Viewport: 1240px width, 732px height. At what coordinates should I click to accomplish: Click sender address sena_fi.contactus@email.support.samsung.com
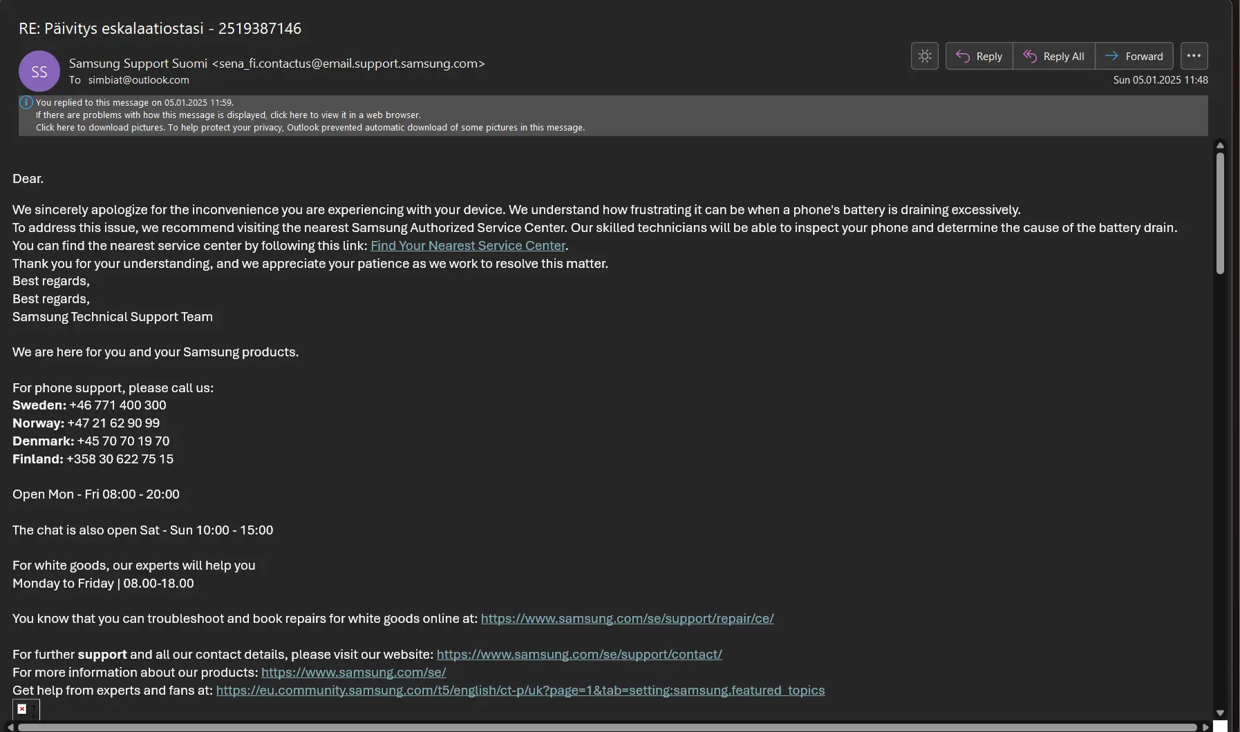[348, 63]
